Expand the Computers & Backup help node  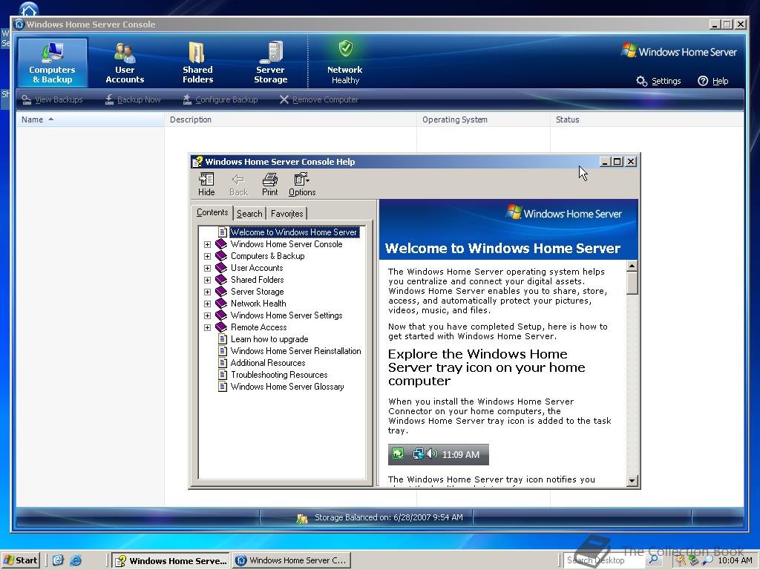(208, 256)
